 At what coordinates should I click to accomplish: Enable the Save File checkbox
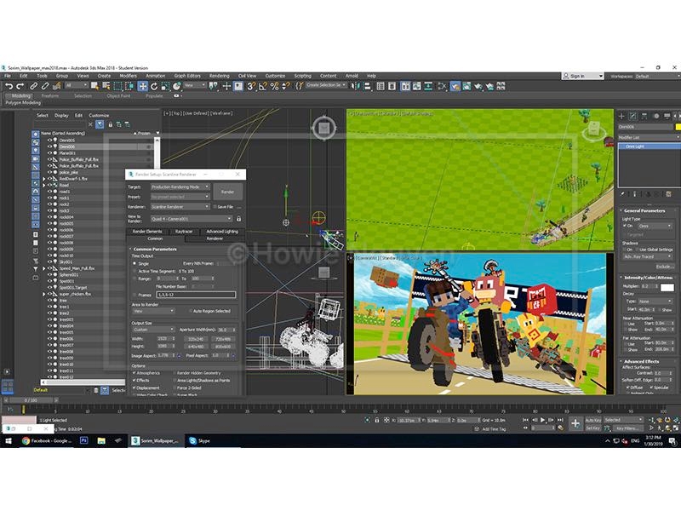click(x=214, y=206)
